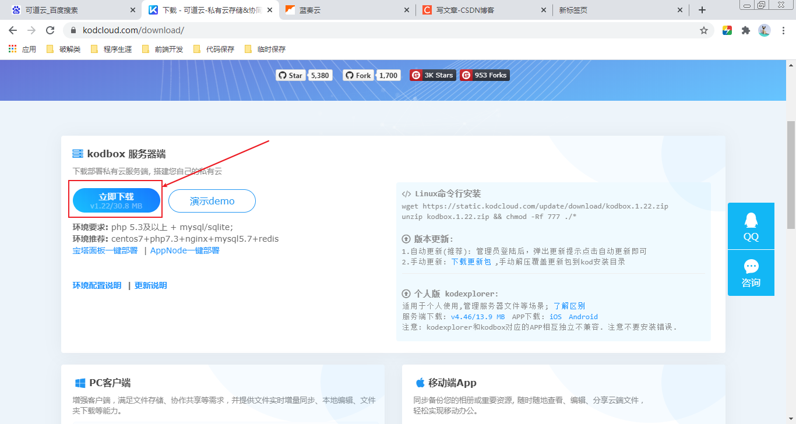Image resolution: width=796 pixels, height=424 pixels.
Task: Click the page vertical scrollbar thumb
Action: click(x=791, y=175)
